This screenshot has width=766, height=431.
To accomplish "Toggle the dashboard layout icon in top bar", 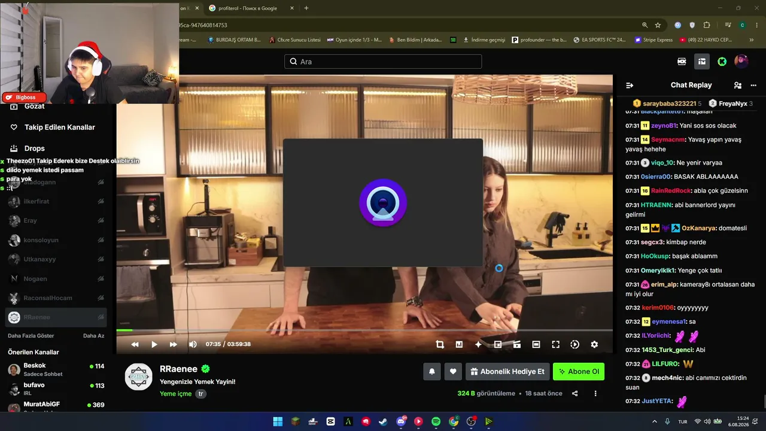I will [701, 62].
